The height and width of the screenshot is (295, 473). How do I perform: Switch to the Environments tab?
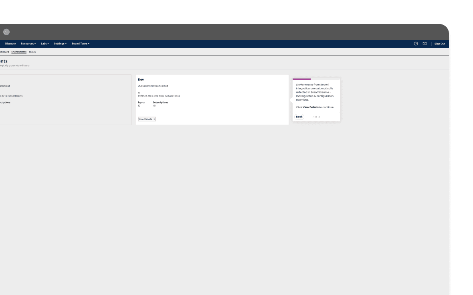(19, 52)
